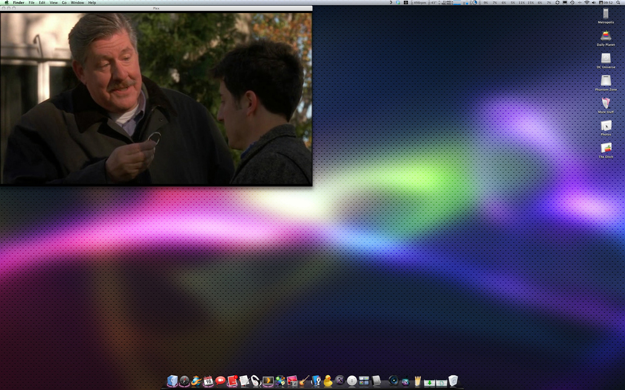This screenshot has height=390, width=625.
Task: Open the View menu
Action: click(54, 3)
